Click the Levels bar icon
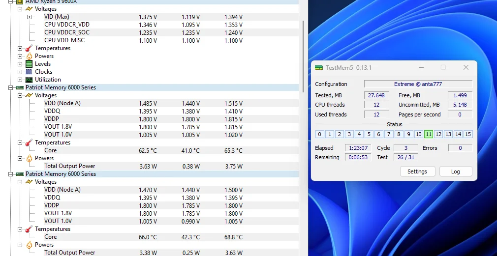Viewport: 497px width, 256px height. click(29, 64)
